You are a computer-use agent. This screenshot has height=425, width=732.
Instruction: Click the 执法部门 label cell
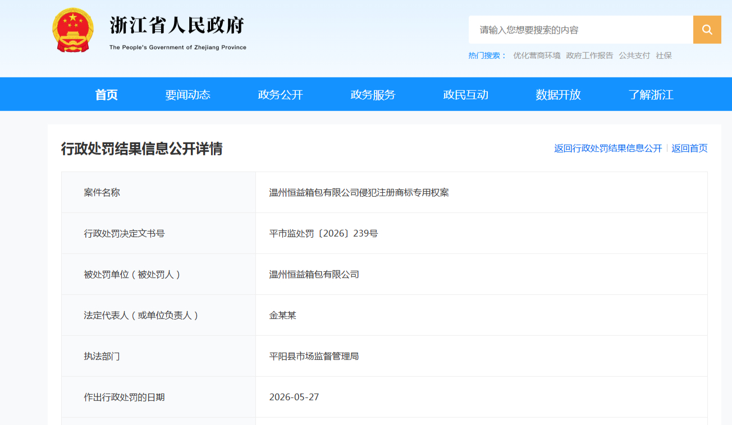tap(158, 356)
